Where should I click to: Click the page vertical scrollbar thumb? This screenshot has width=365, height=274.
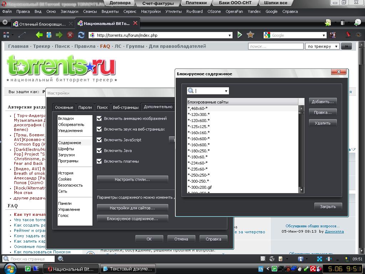[x=361, y=55]
